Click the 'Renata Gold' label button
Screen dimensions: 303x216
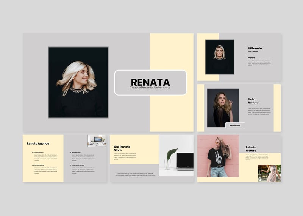coord(235,125)
